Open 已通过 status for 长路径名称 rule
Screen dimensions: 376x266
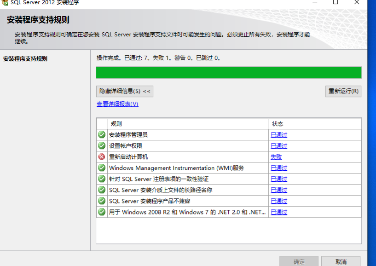[279, 190]
